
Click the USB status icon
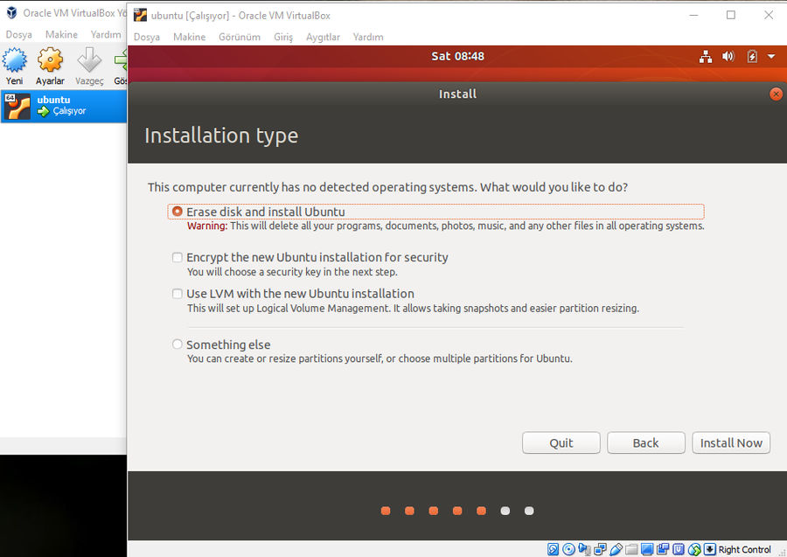coord(616,549)
